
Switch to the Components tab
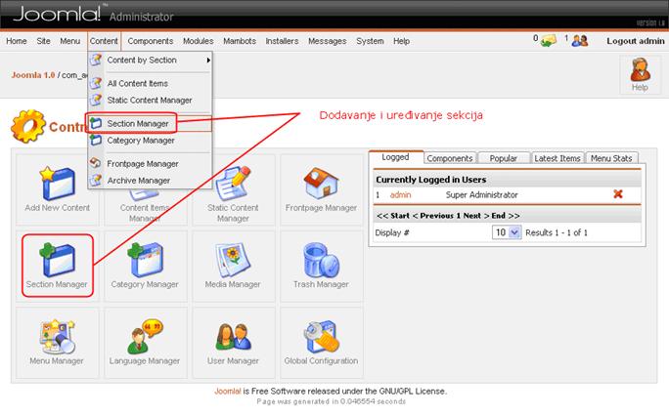coord(450,158)
